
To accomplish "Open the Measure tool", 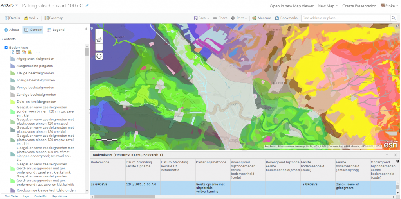I will pos(261,18).
